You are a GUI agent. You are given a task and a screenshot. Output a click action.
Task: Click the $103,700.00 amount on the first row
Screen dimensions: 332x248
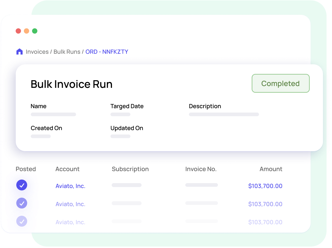(x=265, y=186)
